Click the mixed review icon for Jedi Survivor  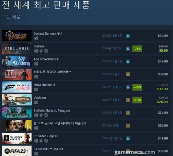(x=128, y=74)
